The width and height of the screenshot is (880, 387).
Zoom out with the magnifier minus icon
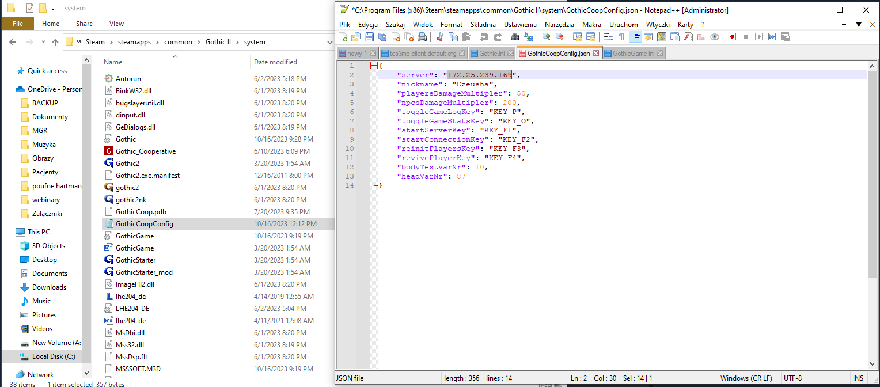[559, 37]
